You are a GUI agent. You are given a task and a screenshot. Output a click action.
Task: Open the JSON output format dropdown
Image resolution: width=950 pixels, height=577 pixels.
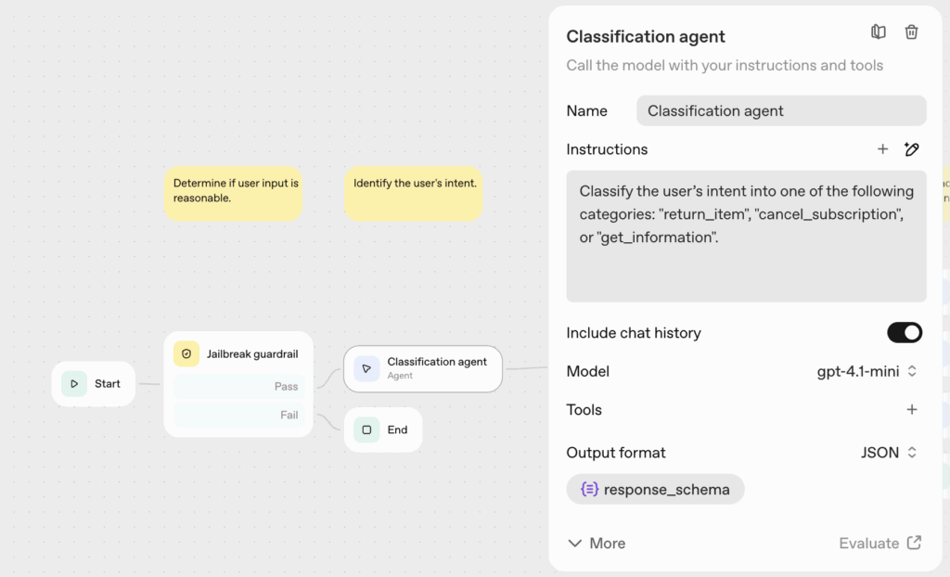pos(888,453)
